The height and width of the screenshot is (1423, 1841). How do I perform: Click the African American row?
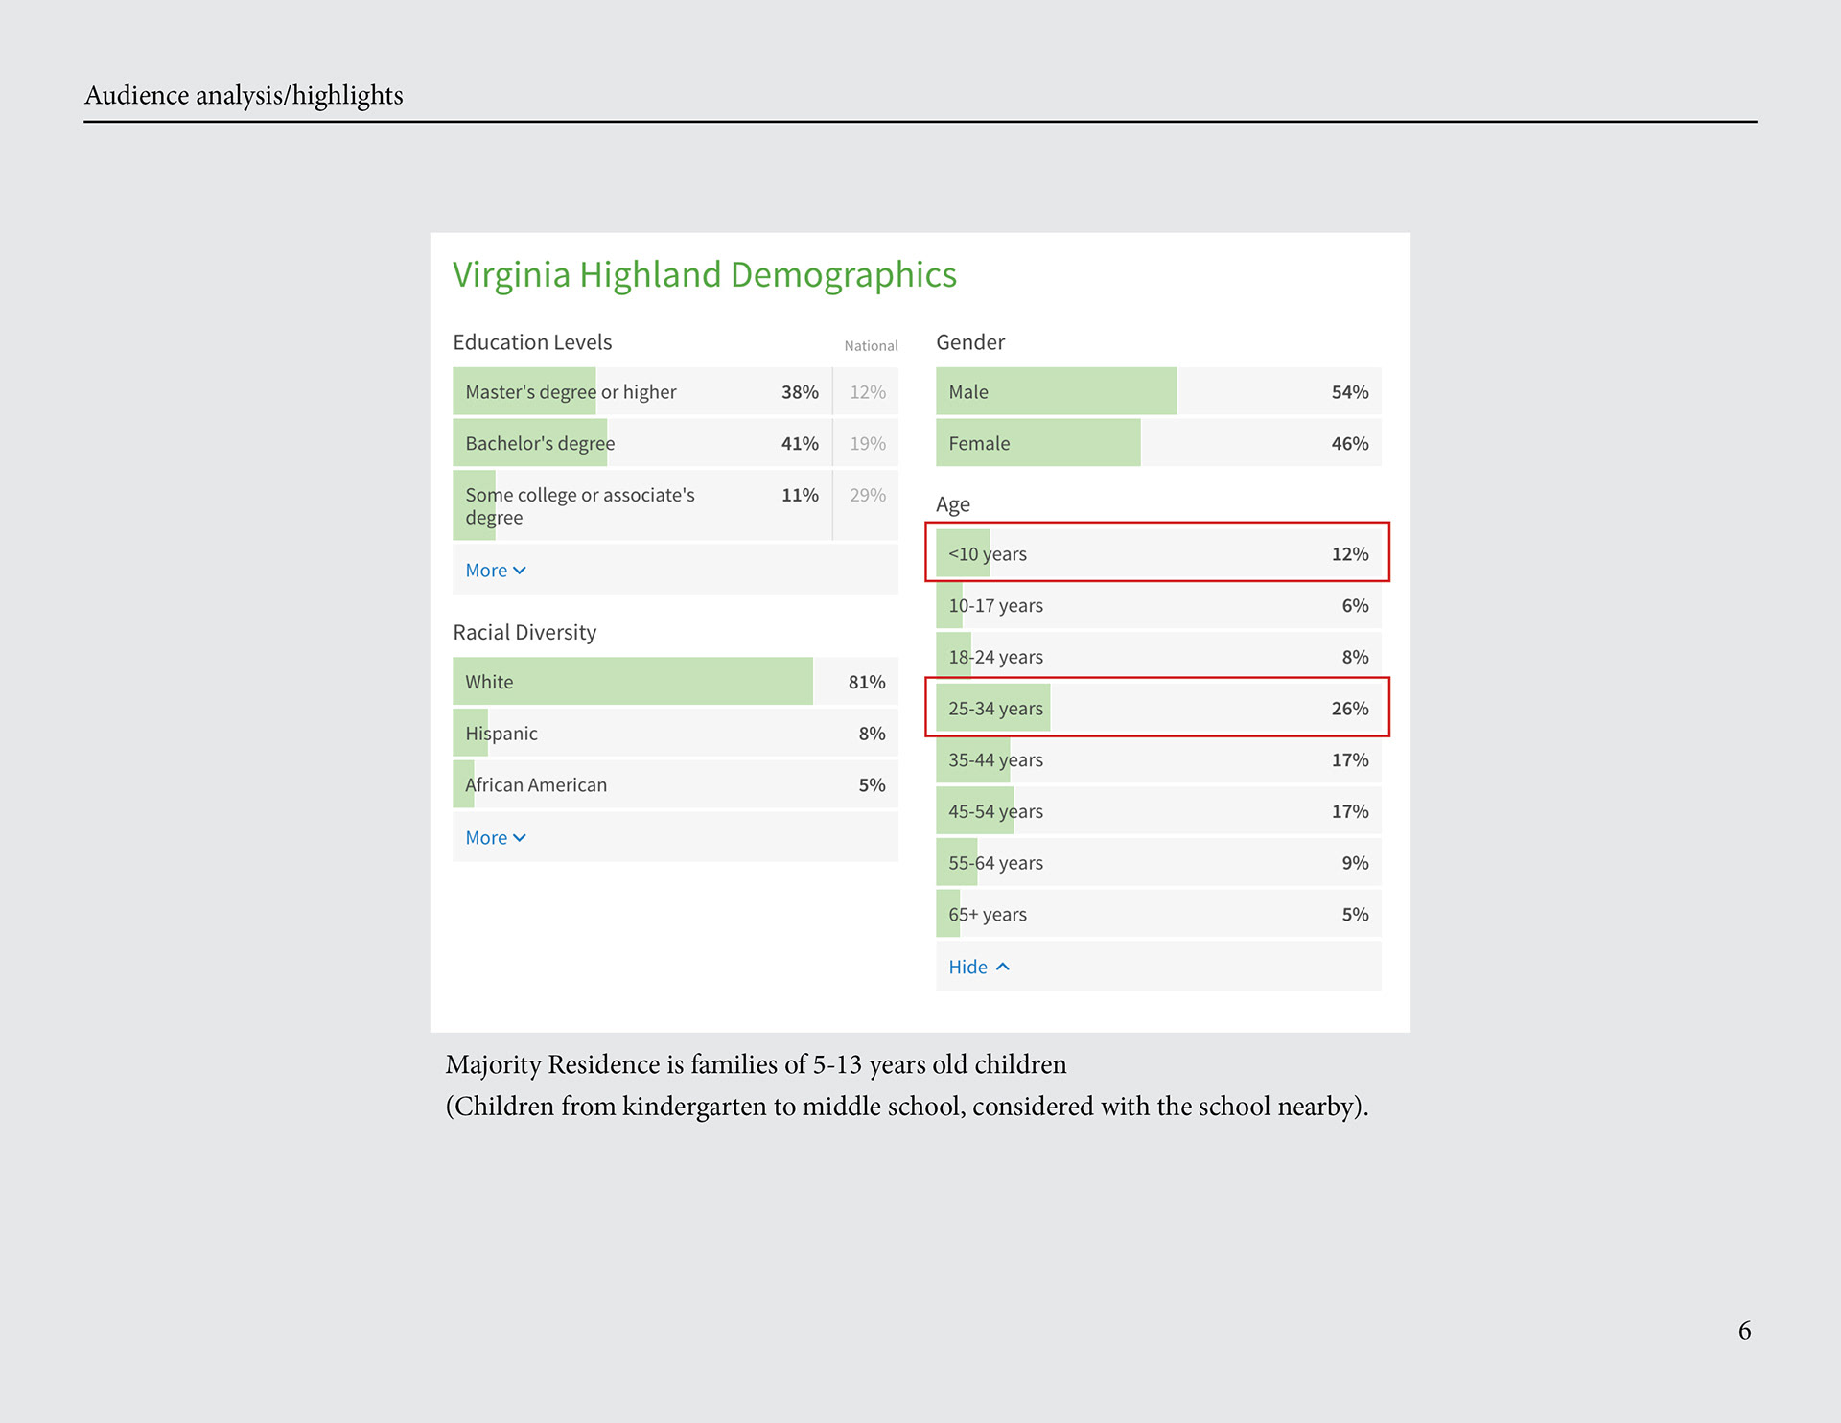point(675,785)
